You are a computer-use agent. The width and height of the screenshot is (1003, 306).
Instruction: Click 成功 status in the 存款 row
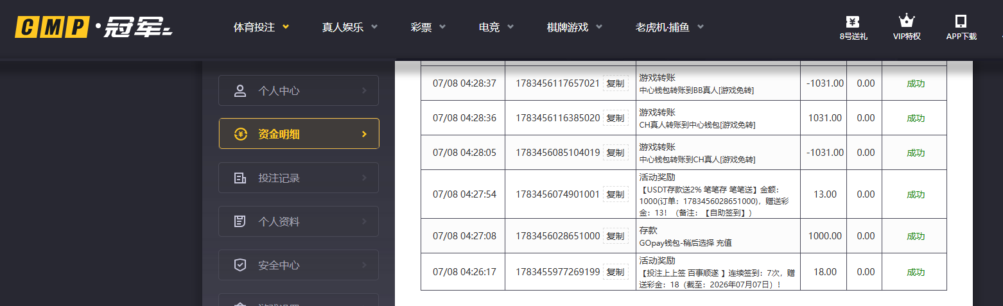click(916, 236)
